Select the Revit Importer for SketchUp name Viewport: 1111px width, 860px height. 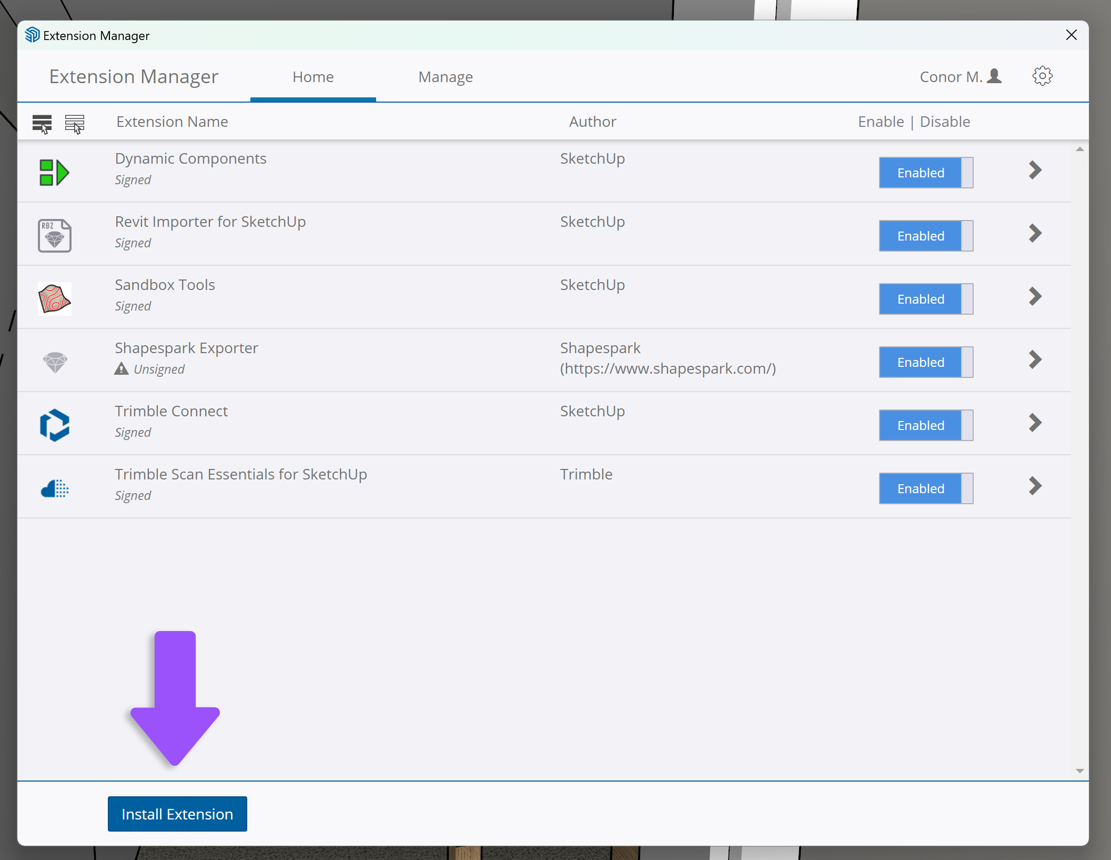pos(210,222)
